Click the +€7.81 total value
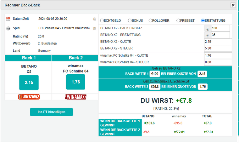The height and width of the screenshot is (143, 239). tap(208, 132)
